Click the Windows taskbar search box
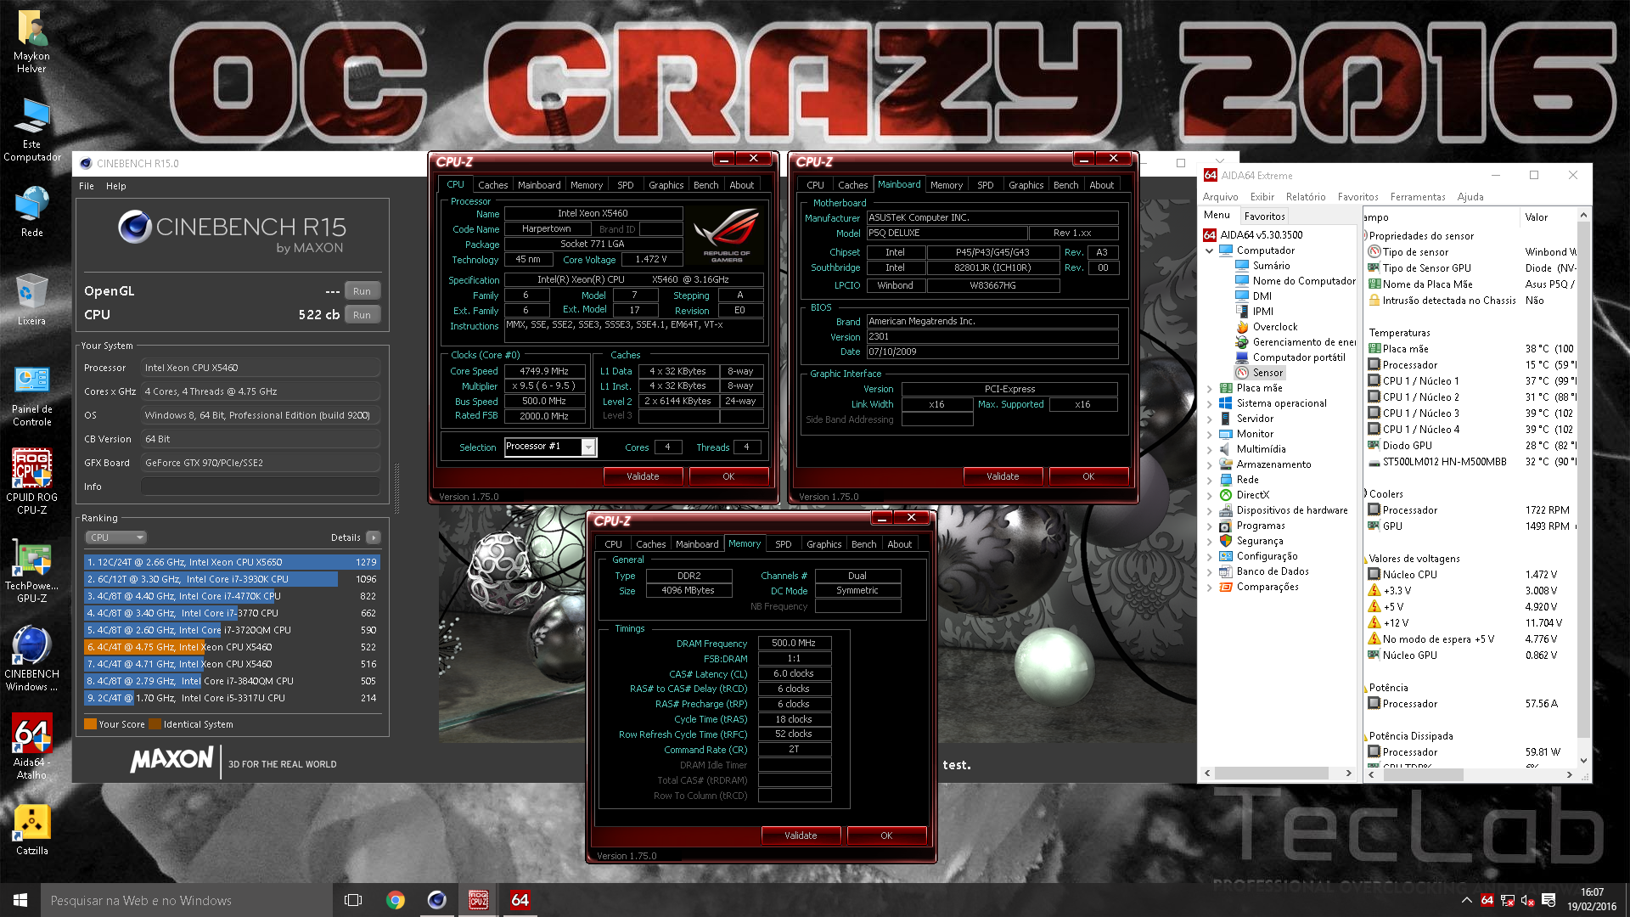 point(187,900)
